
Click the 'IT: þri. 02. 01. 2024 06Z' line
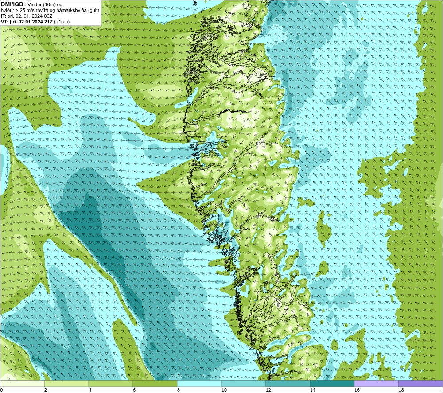tap(27, 16)
